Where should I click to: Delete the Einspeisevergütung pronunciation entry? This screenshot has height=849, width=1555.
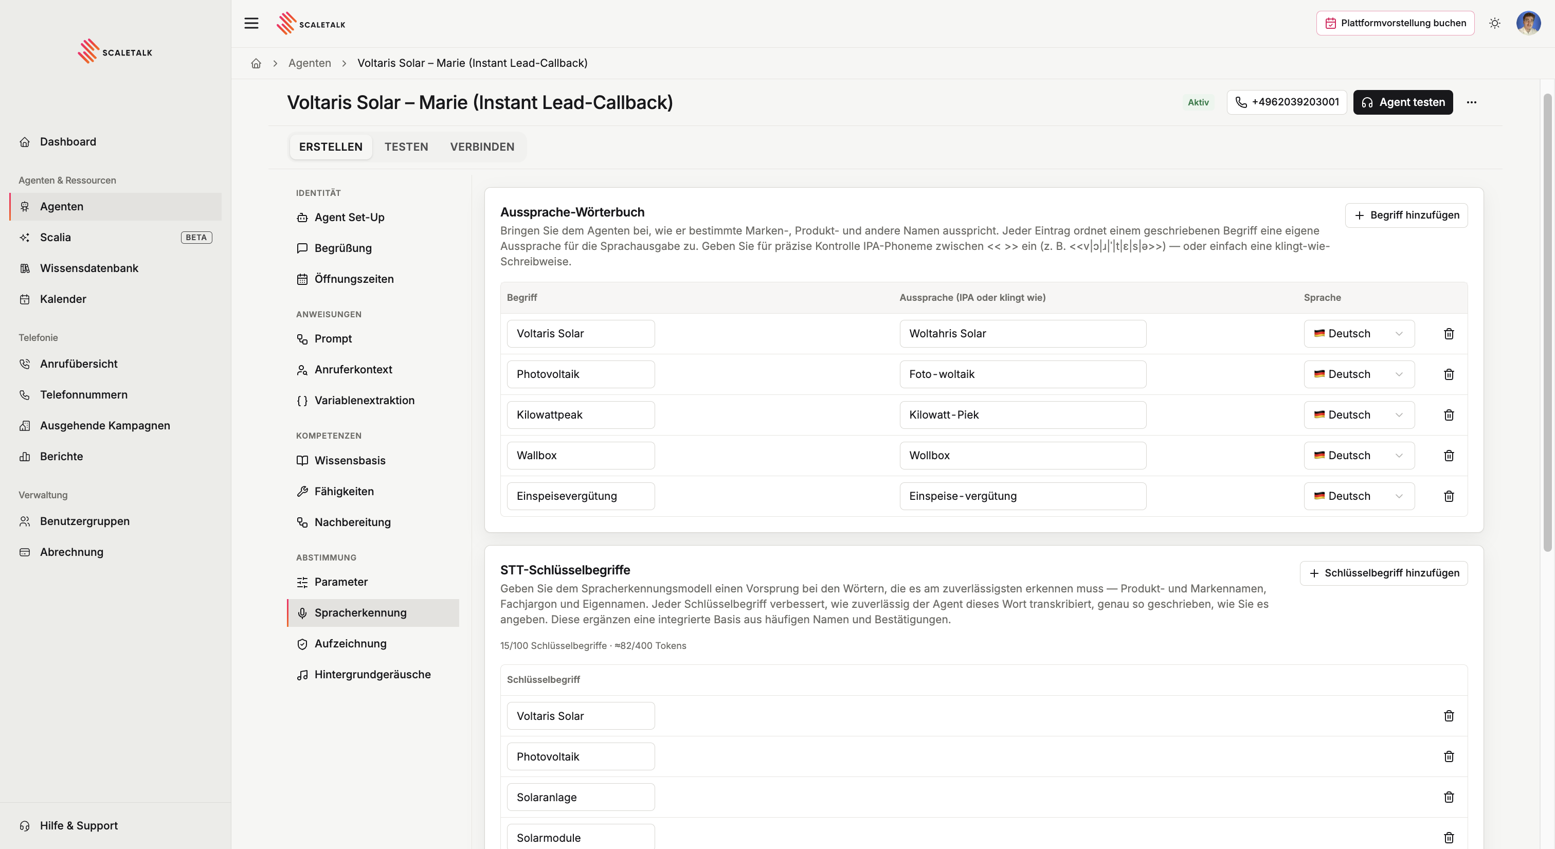pos(1449,496)
